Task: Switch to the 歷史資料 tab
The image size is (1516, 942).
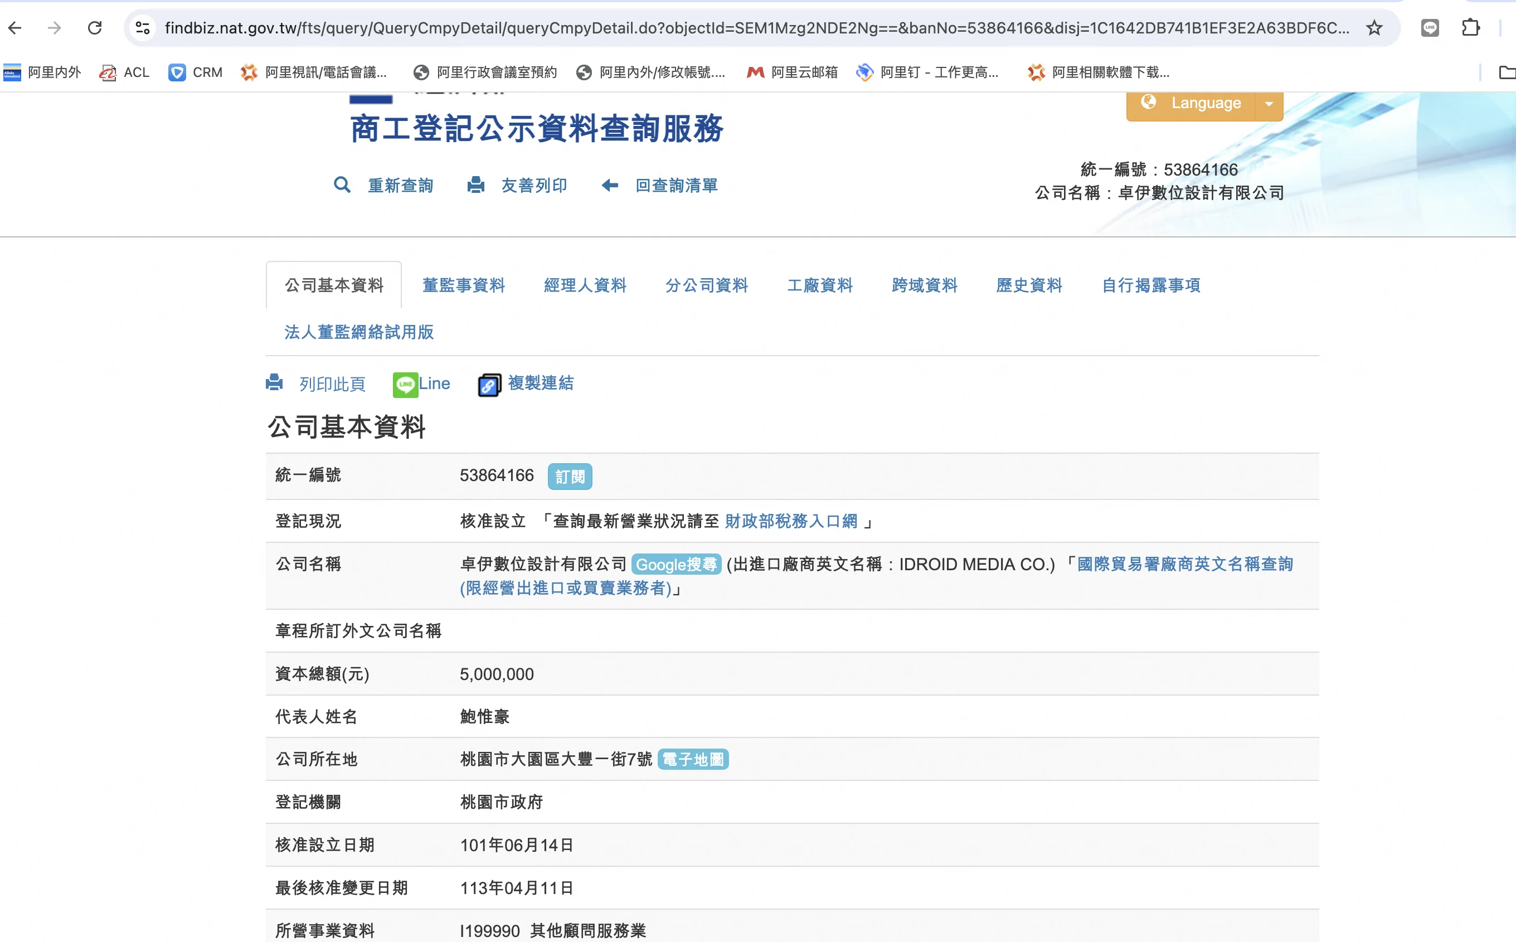Action: (1029, 285)
